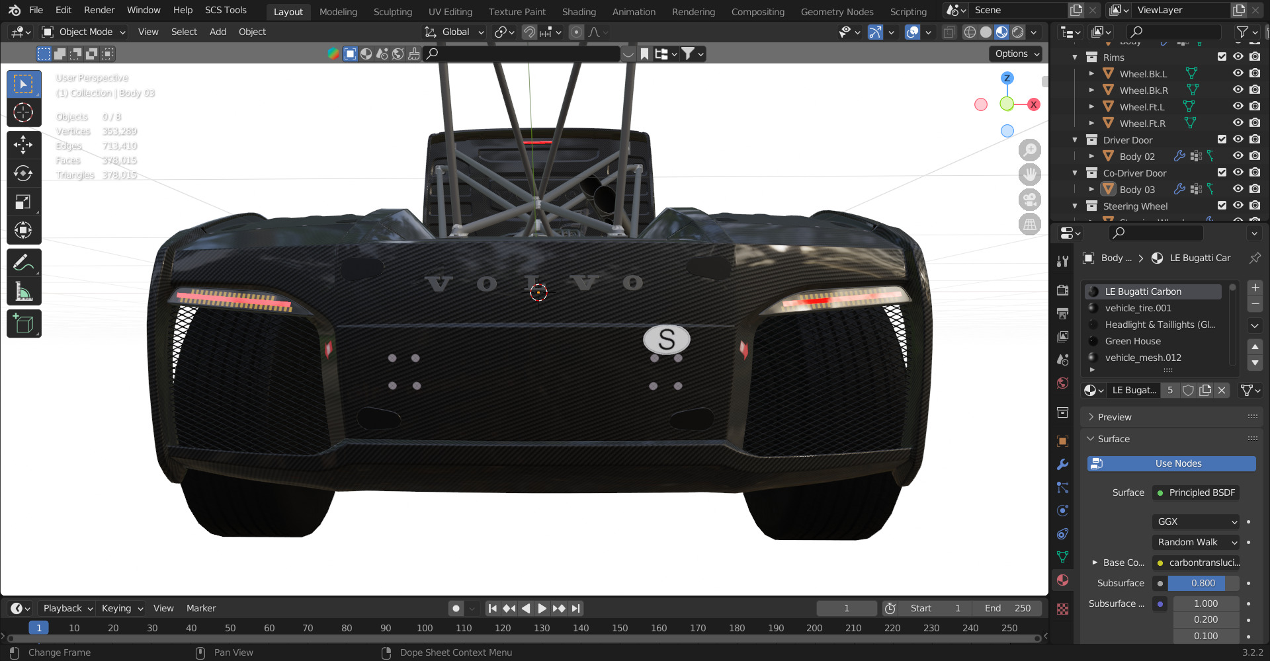Open the Playback popover
The image size is (1270, 661).
point(67,608)
